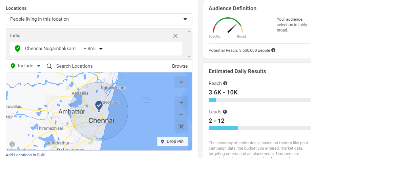Click the Potential Reach info icon
Image resolution: width=420 pixels, height=178 pixels.
point(273,50)
